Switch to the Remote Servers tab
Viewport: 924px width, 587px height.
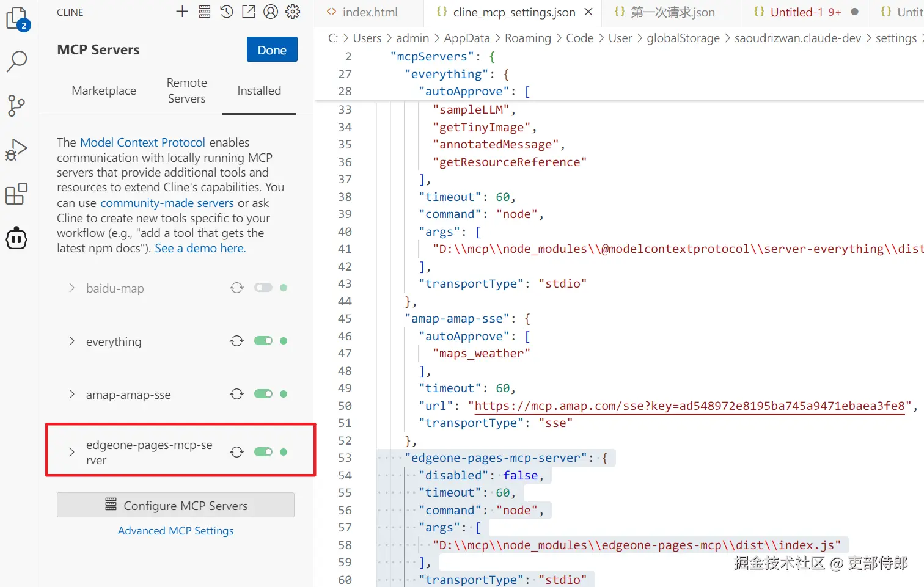point(186,90)
